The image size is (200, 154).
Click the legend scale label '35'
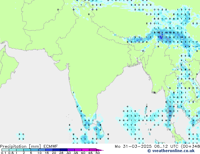tap(76, 153)
